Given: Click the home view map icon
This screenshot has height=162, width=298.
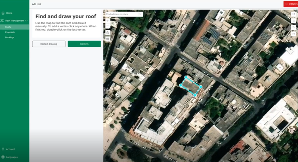Looking at the screenshot, I should point(108,32).
